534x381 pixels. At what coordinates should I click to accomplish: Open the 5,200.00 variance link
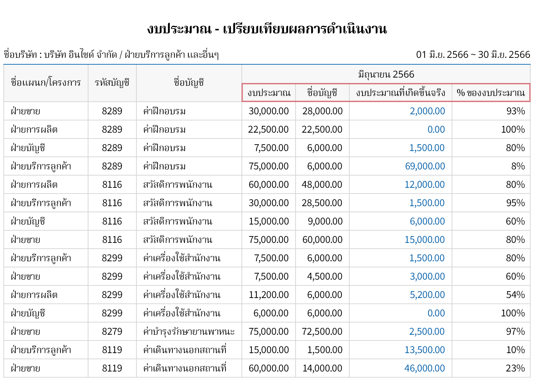coord(427,295)
